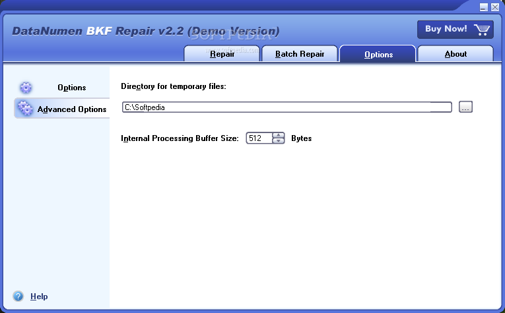Click the 'Internal Processing Buffer Size:' label
This screenshot has width=505, height=313.
[x=180, y=138]
